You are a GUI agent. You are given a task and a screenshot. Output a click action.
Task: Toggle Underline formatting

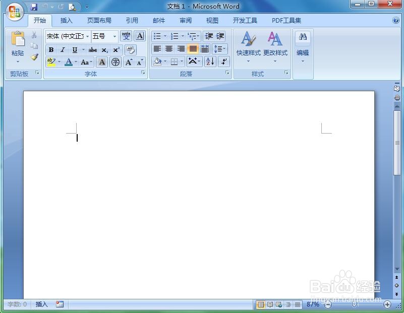coord(75,50)
